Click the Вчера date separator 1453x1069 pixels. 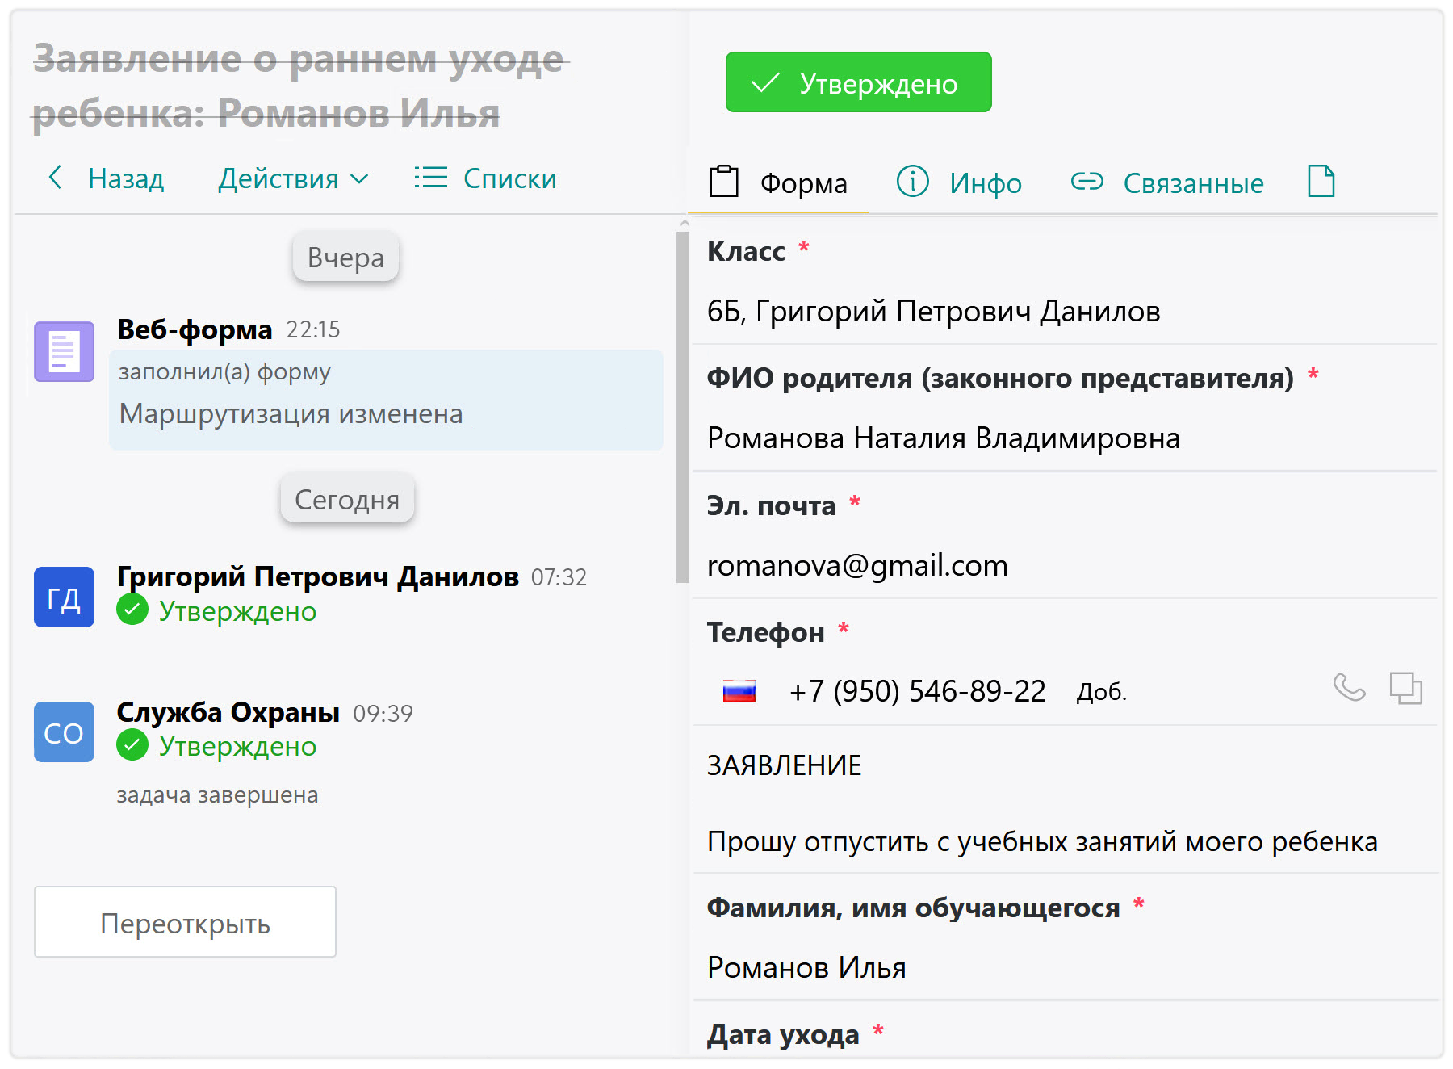(x=345, y=258)
